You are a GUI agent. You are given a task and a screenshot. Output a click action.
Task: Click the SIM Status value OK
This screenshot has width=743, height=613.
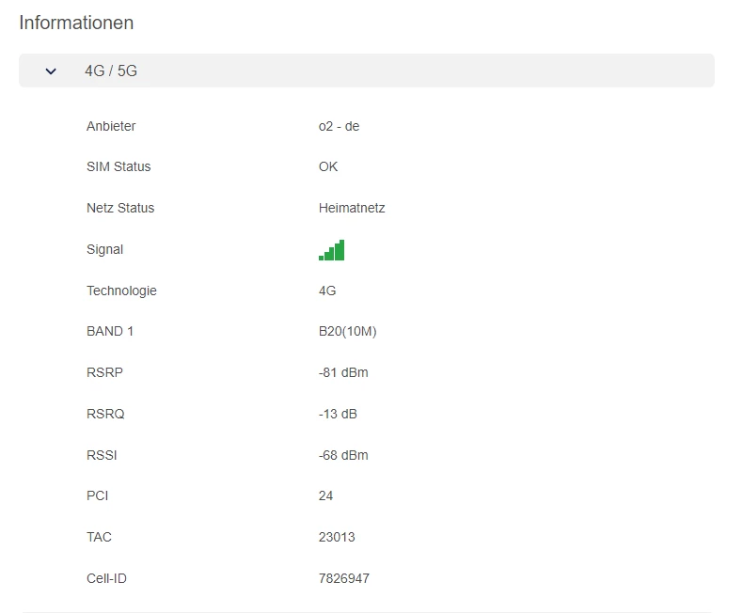328,166
